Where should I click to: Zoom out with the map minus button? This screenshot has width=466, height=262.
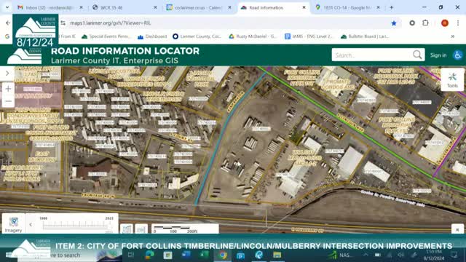point(8,101)
